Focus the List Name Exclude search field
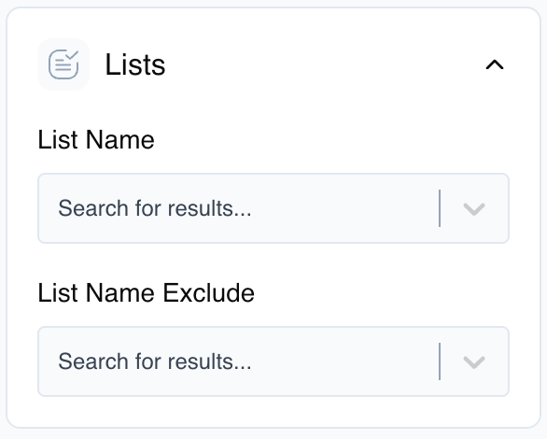 (273, 361)
